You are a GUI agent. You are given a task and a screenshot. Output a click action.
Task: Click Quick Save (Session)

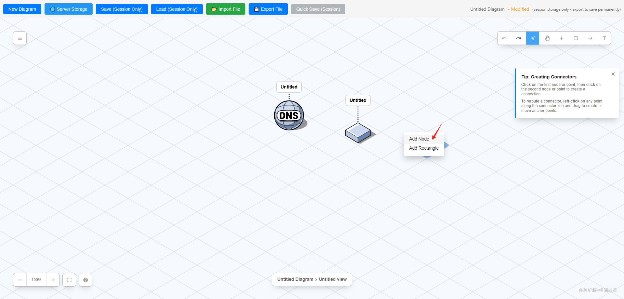point(318,9)
